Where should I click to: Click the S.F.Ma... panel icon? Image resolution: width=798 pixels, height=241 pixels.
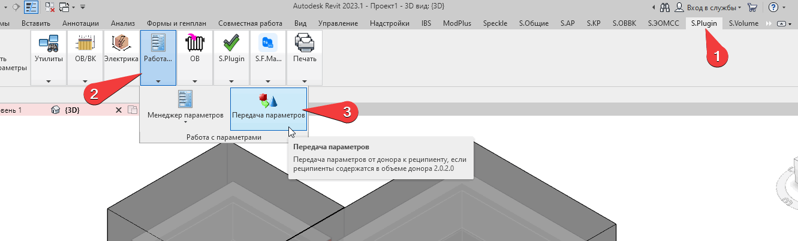(268, 44)
